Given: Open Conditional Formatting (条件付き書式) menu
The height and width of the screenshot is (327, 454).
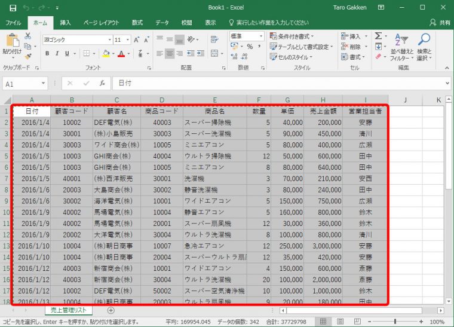Looking at the screenshot, I should (292, 36).
